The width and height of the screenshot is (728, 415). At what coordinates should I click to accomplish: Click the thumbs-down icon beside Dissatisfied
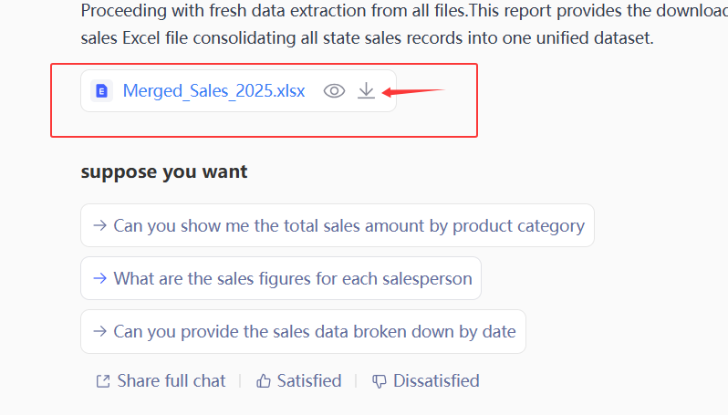pyautogui.click(x=380, y=381)
